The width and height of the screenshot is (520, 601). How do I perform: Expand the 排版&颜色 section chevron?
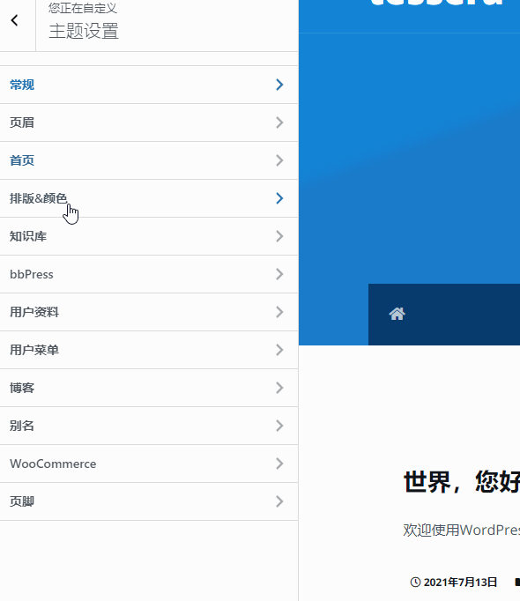(279, 198)
